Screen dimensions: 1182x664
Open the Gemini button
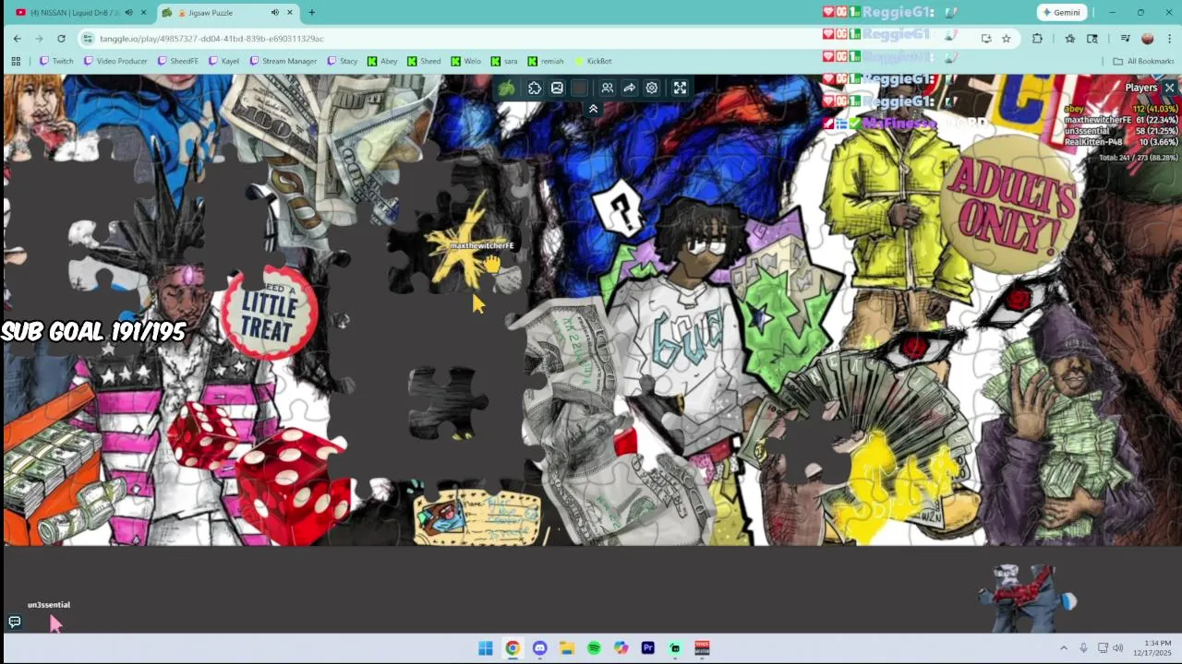point(1061,12)
